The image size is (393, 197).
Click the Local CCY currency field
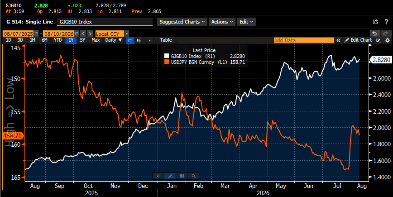110,34
